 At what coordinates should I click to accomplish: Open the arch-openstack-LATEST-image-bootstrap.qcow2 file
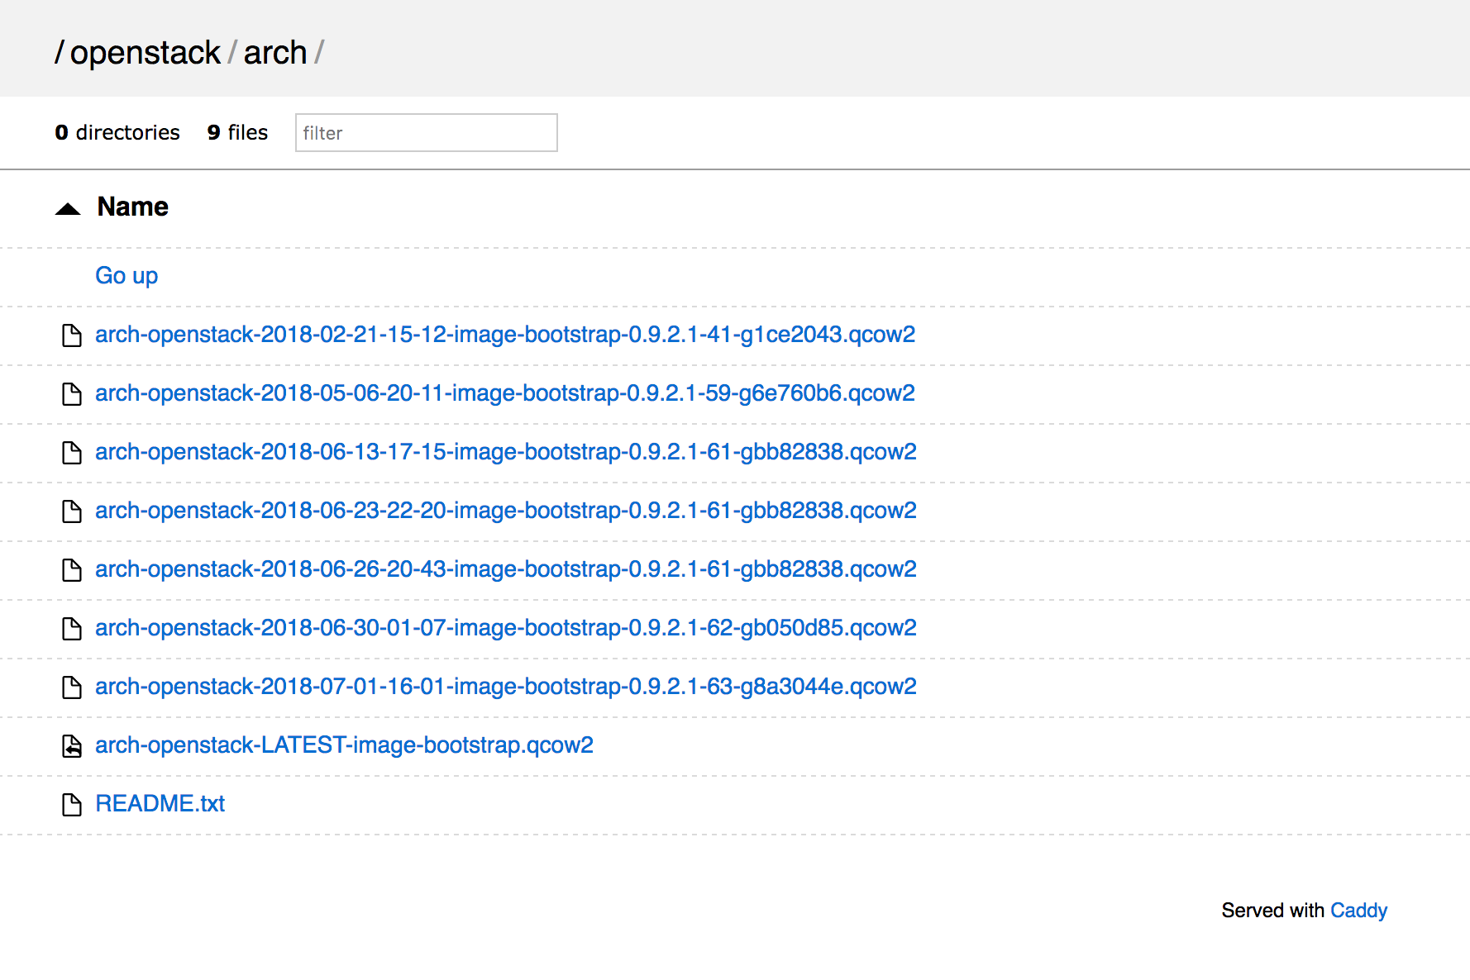345,745
